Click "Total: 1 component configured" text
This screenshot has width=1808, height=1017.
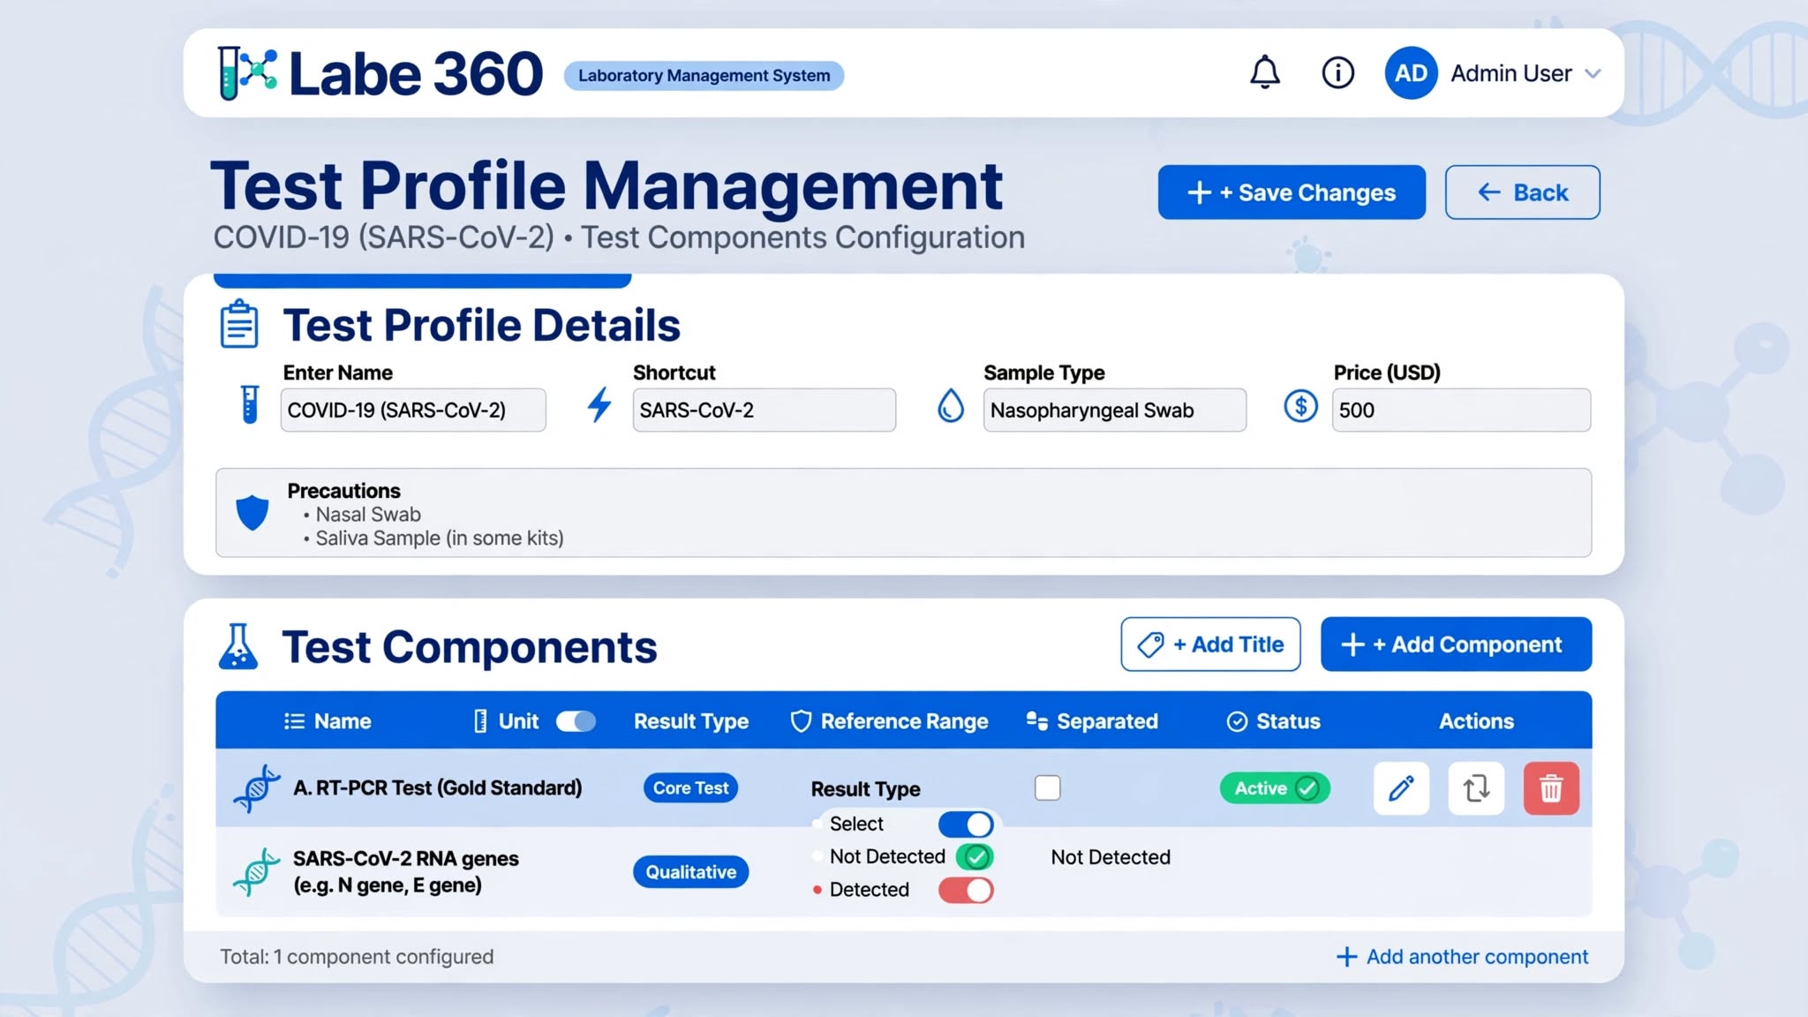click(357, 957)
